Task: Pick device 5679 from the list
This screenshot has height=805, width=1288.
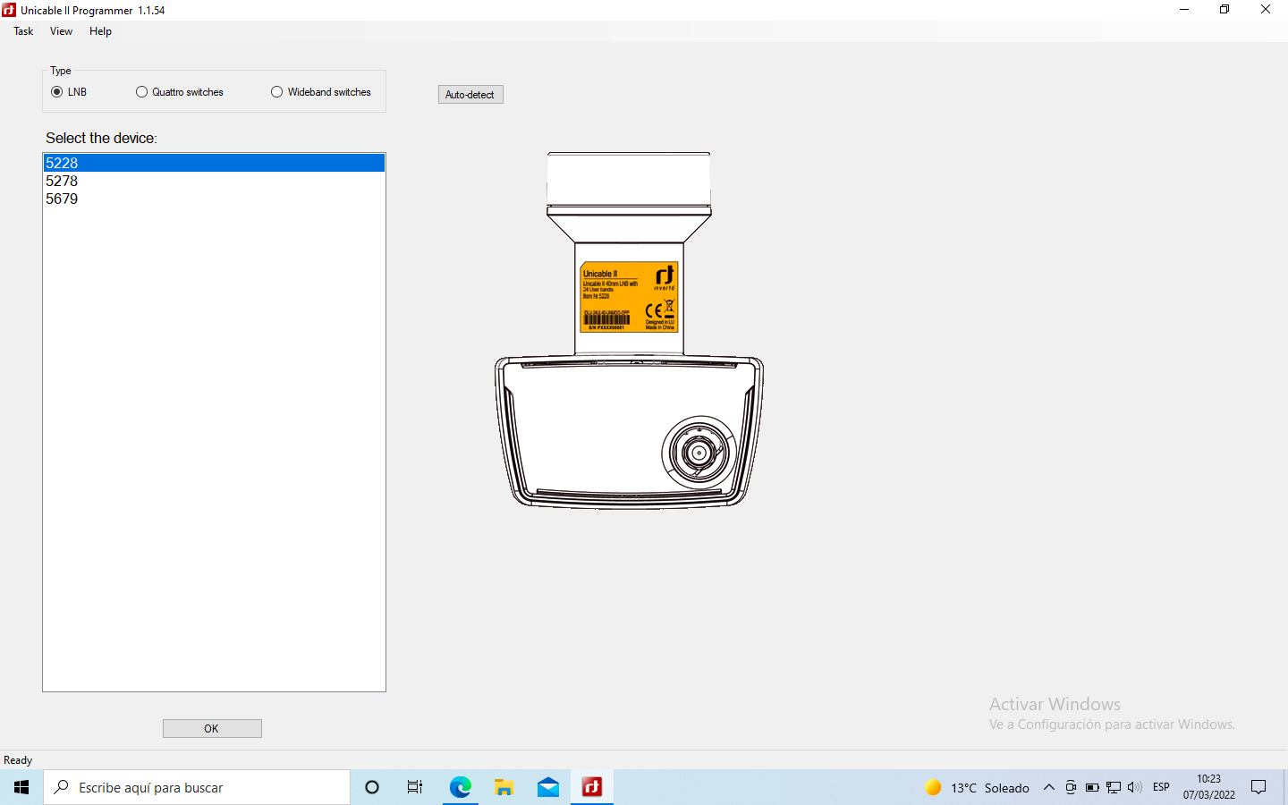Action: click(x=63, y=199)
